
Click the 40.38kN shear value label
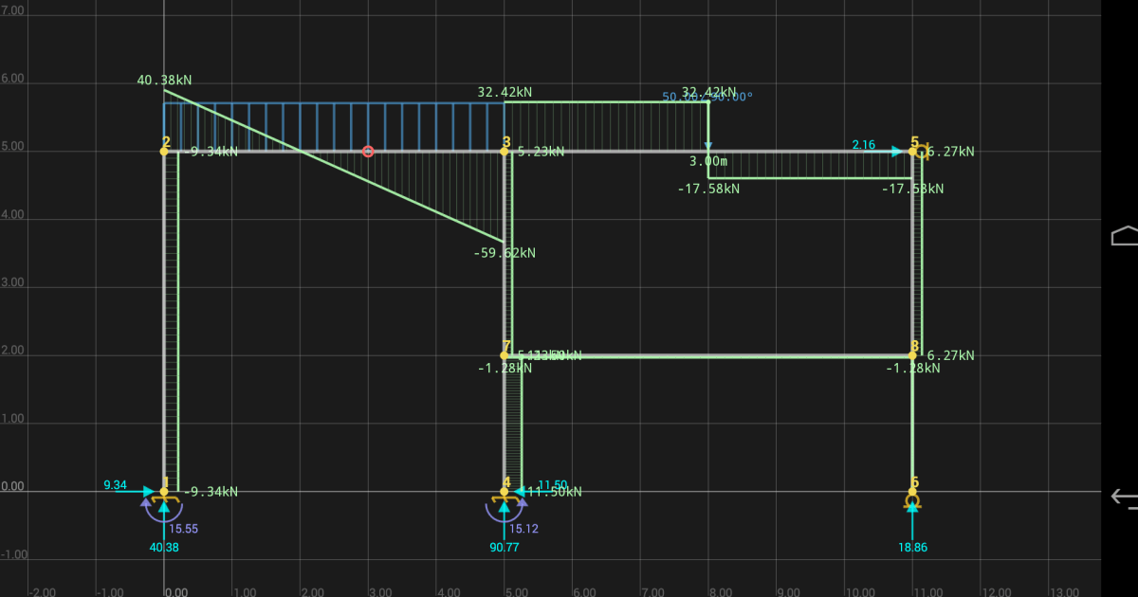pos(163,81)
